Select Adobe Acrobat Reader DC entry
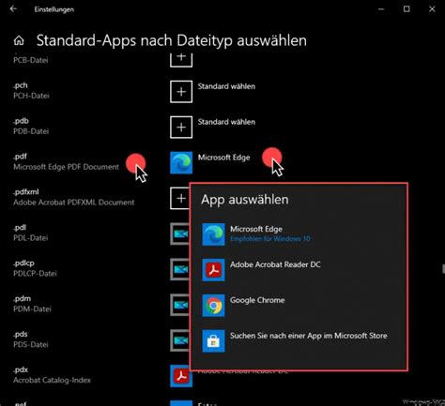 275,264
